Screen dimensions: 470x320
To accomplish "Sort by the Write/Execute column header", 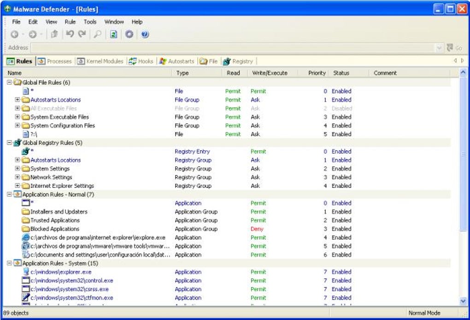I will click(272, 73).
